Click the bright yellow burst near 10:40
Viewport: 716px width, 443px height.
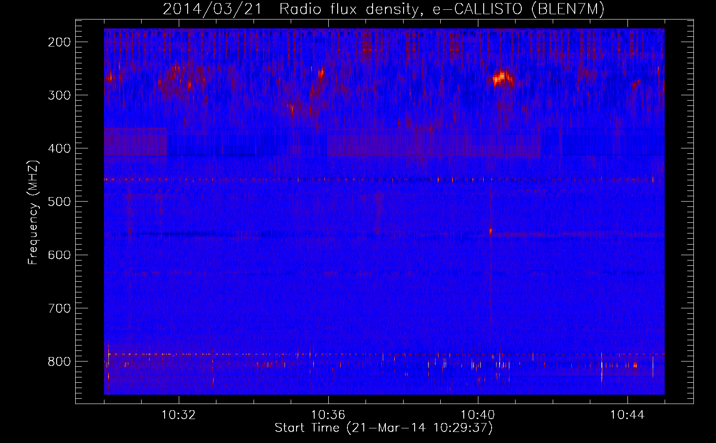502,79
